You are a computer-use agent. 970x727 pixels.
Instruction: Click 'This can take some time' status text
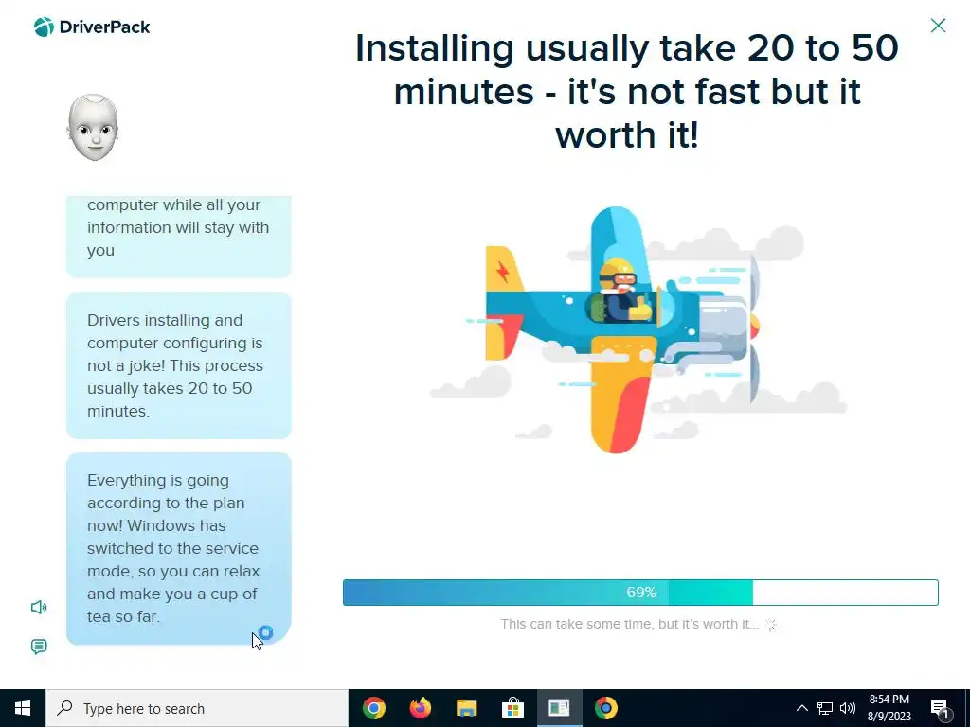pos(629,624)
